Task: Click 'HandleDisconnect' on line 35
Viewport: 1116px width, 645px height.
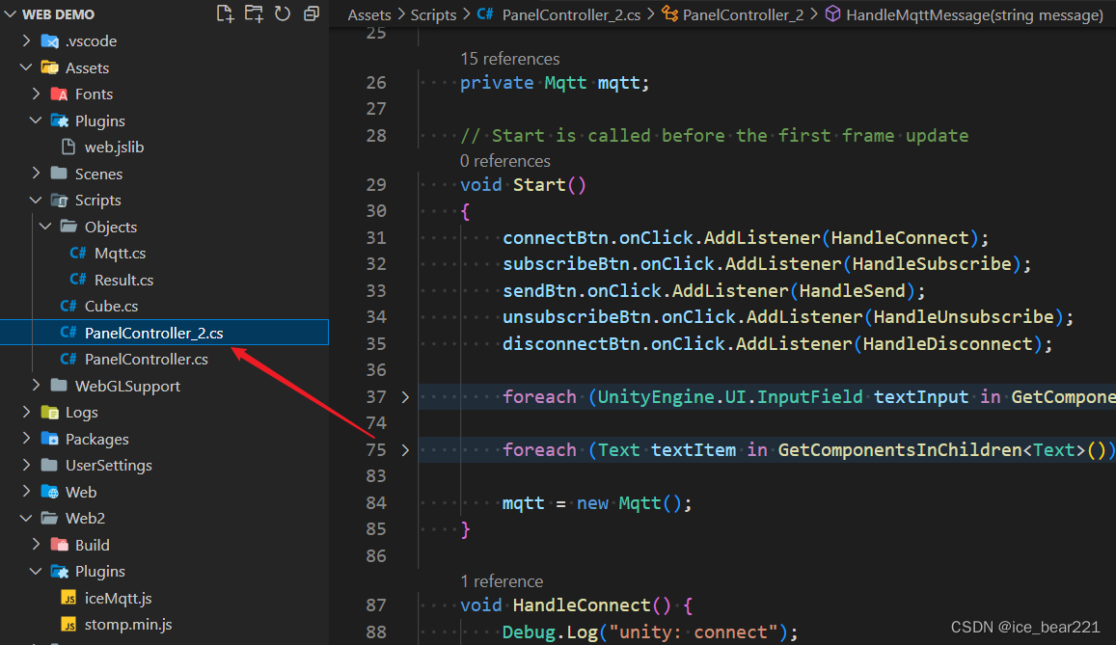Action: [x=947, y=343]
